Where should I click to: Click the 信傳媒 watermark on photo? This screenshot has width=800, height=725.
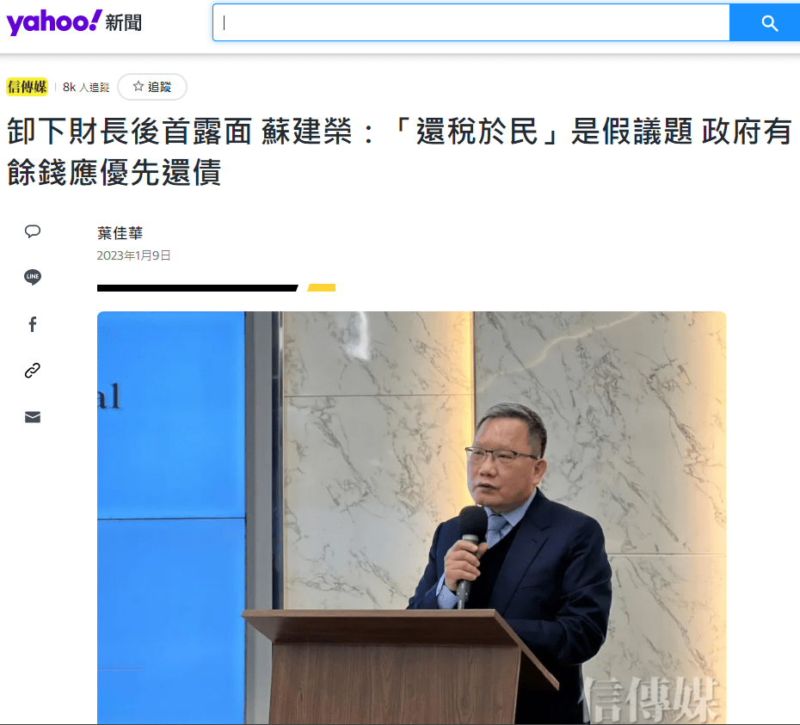coord(649,699)
